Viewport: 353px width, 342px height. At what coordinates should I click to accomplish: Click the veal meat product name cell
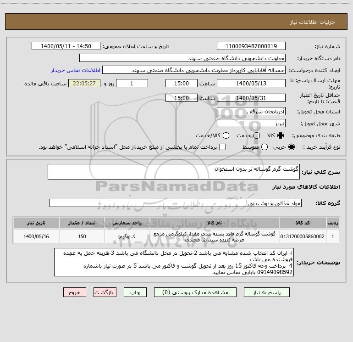215,236
